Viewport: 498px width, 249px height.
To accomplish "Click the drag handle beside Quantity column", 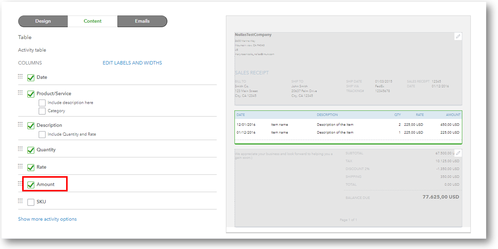I will pyautogui.click(x=20, y=149).
